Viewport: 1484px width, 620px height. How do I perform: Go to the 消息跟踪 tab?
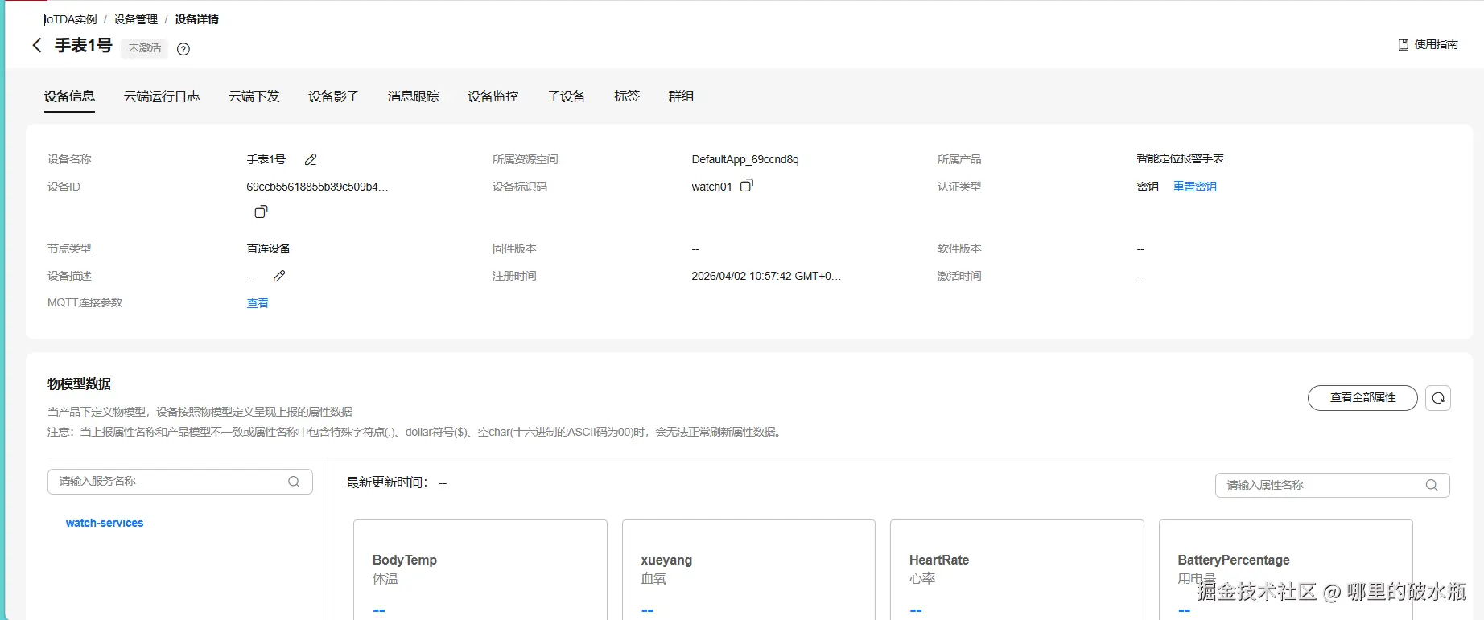coord(413,96)
